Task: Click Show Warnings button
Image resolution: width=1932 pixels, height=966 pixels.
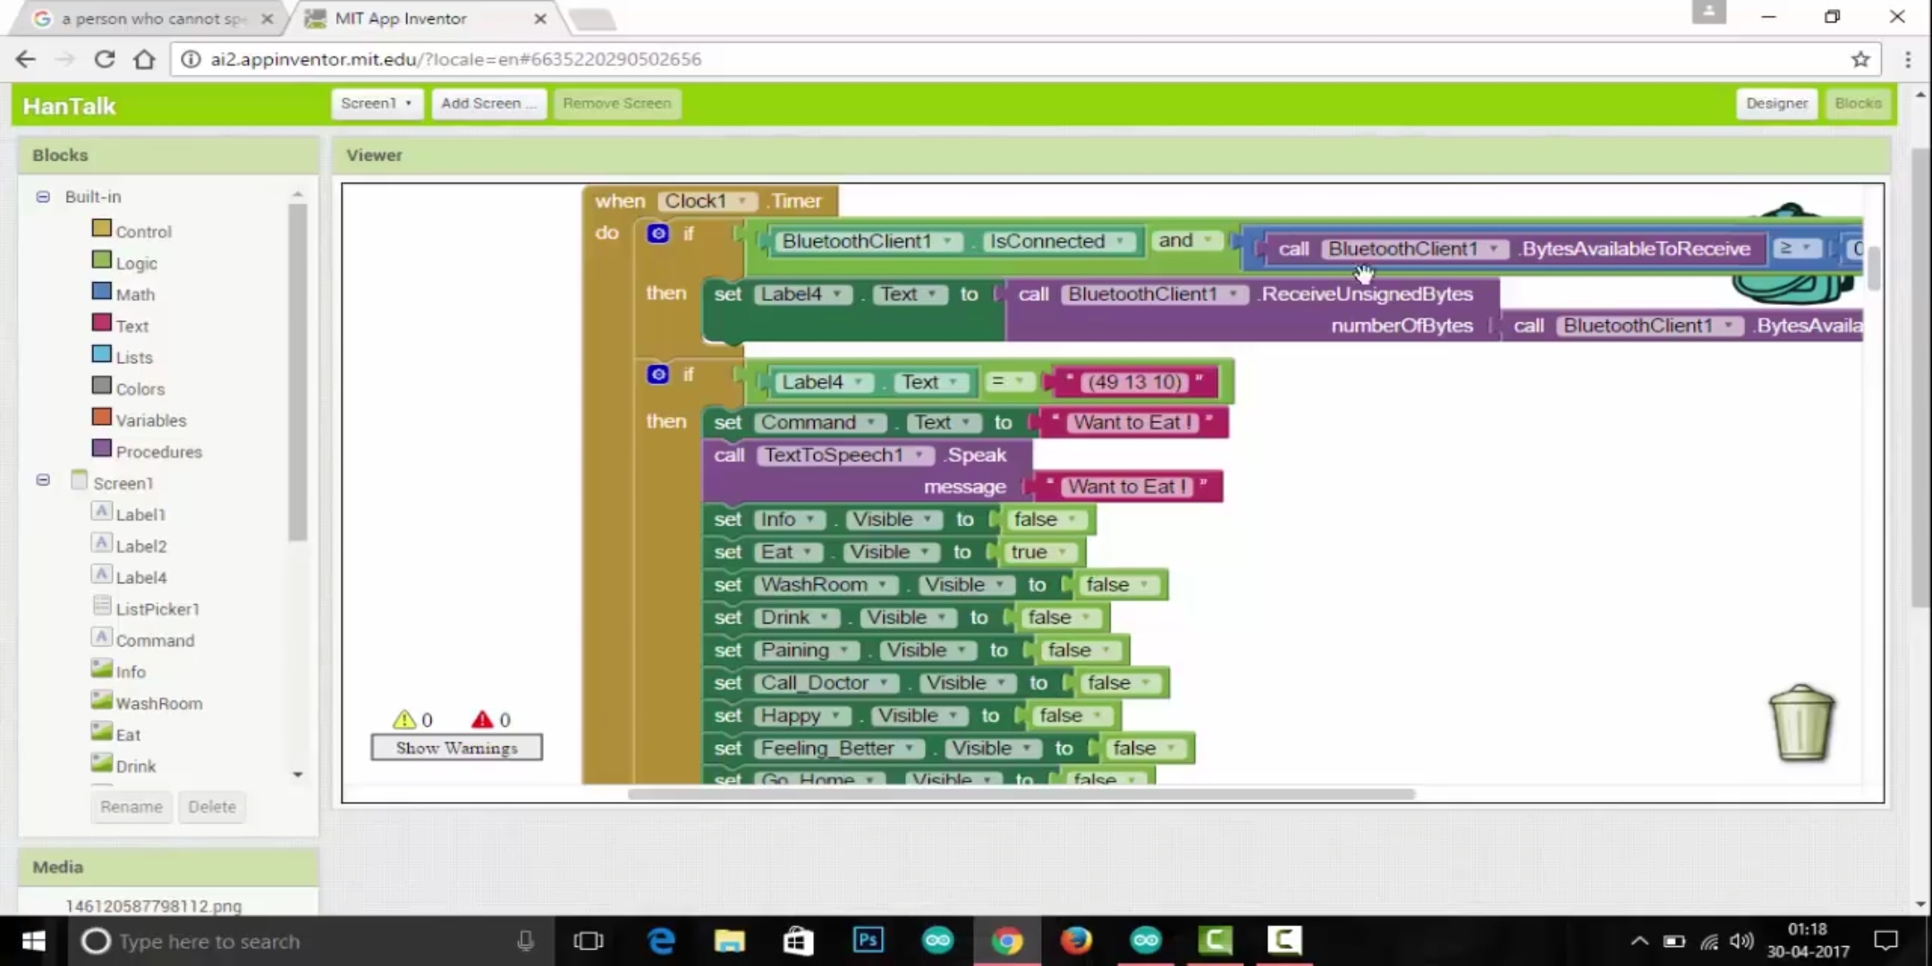Action: [456, 748]
